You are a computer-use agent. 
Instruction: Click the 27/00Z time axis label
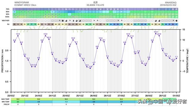tap(121, 96)
